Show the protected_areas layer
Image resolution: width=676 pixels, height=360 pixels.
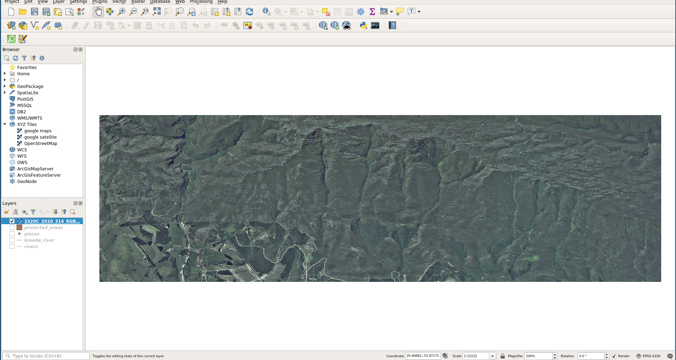(12, 227)
